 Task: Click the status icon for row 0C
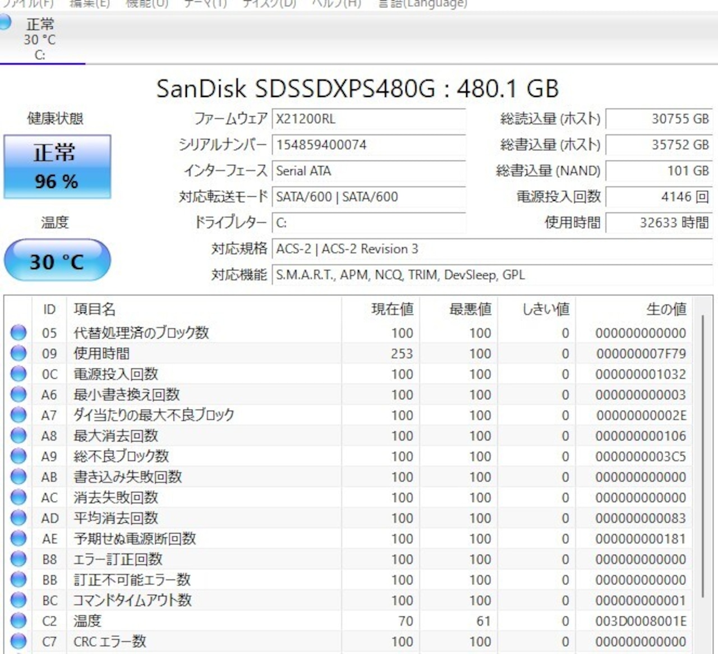pyautogui.click(x=19, y=374)
